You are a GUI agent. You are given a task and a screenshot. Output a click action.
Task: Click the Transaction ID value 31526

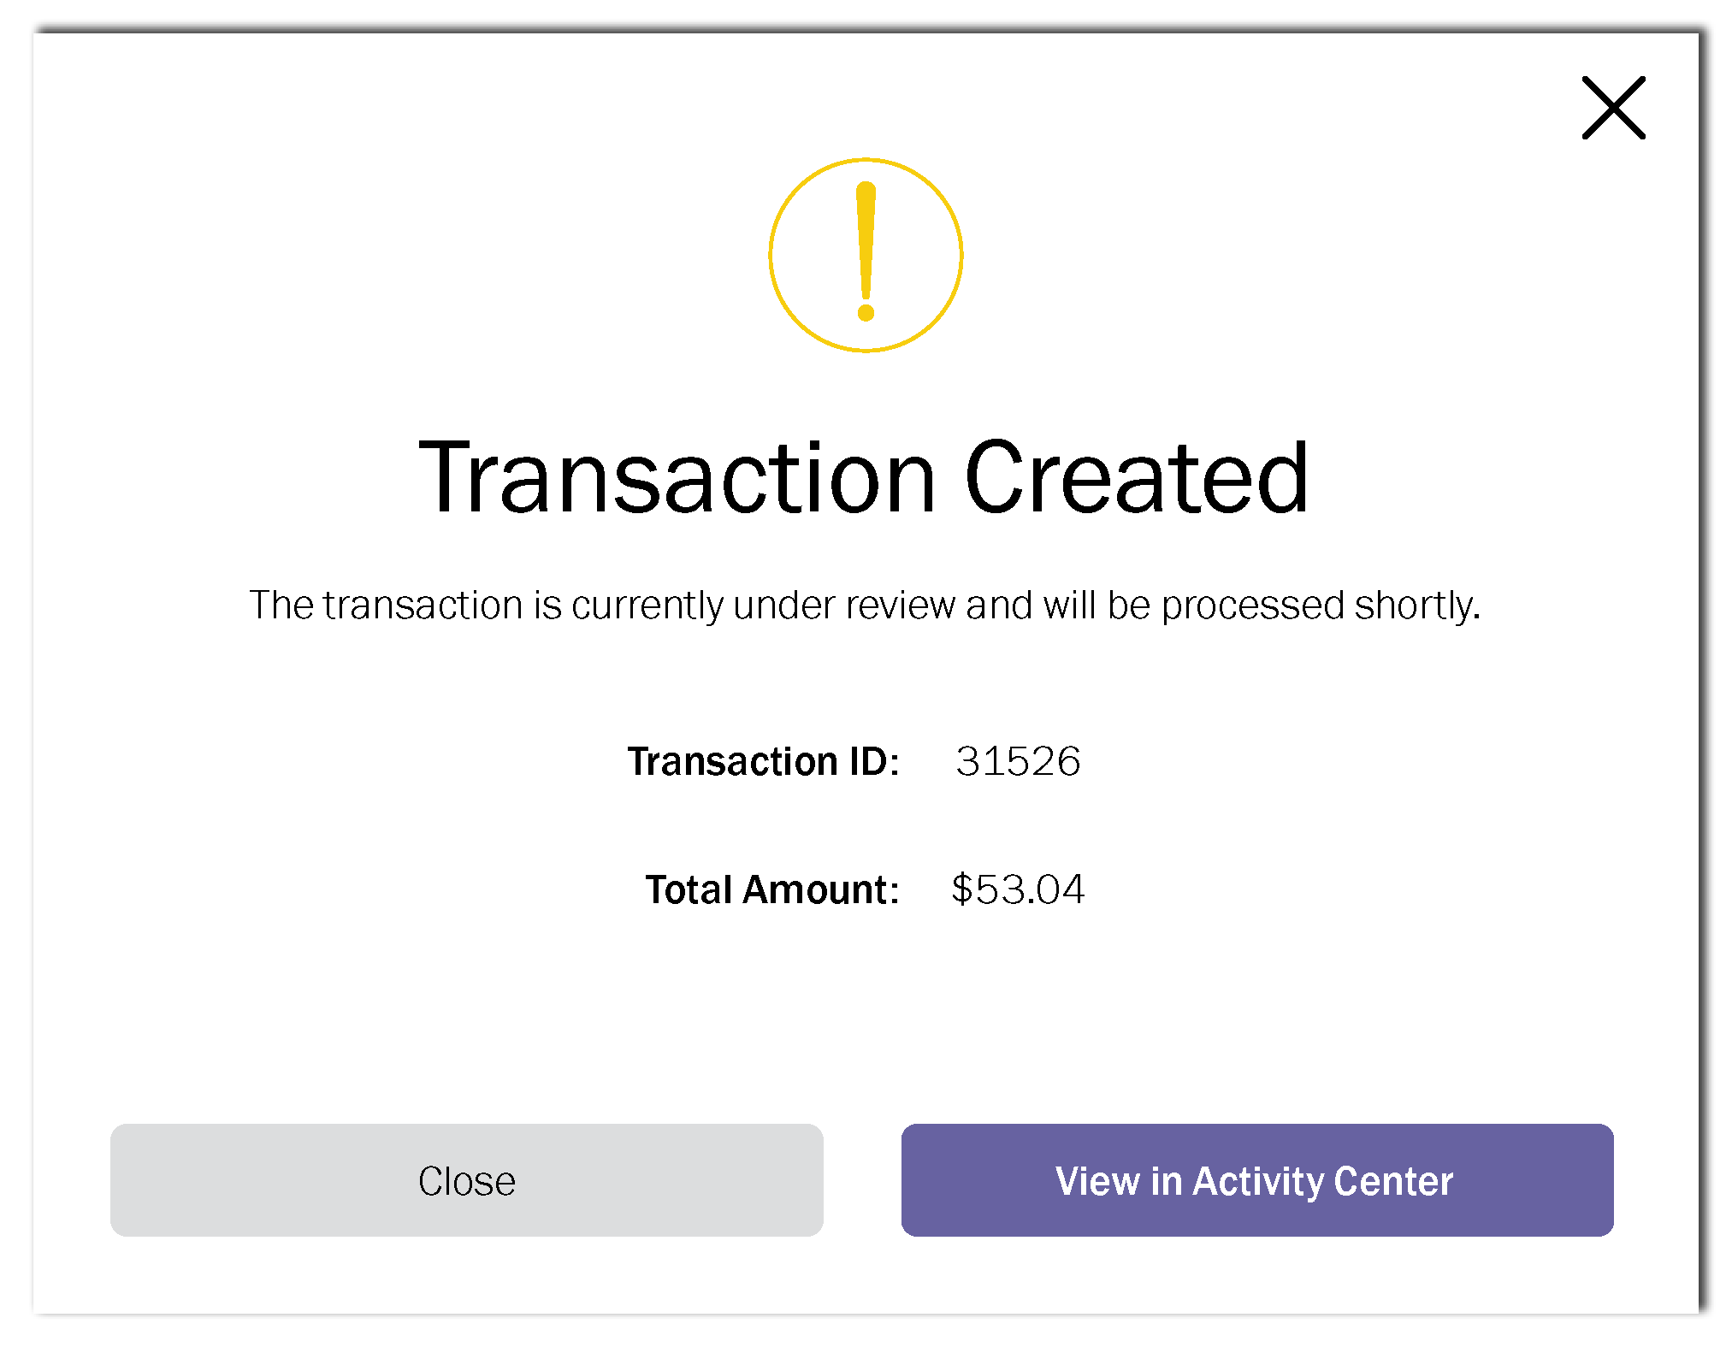point(1019,760)
